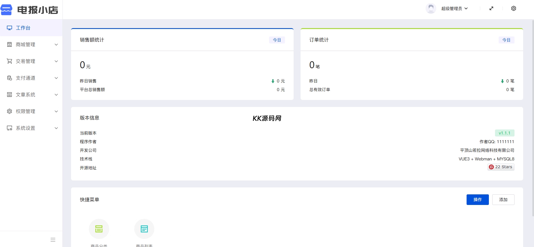Click the 版本信息 heading
This screenshot has width=534, height=247.
[89, 118]
